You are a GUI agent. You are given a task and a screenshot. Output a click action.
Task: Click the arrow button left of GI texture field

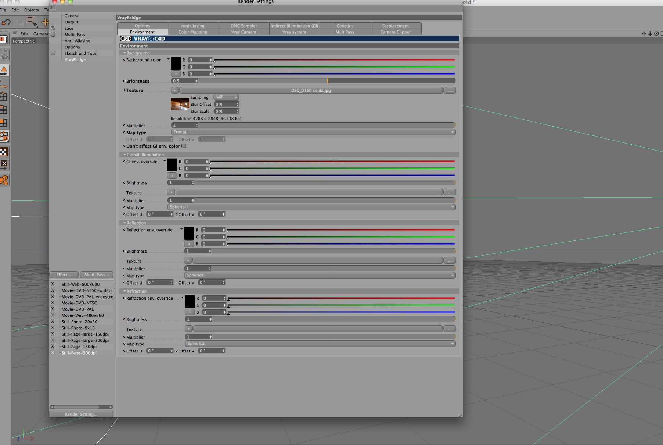pos(171,192)
